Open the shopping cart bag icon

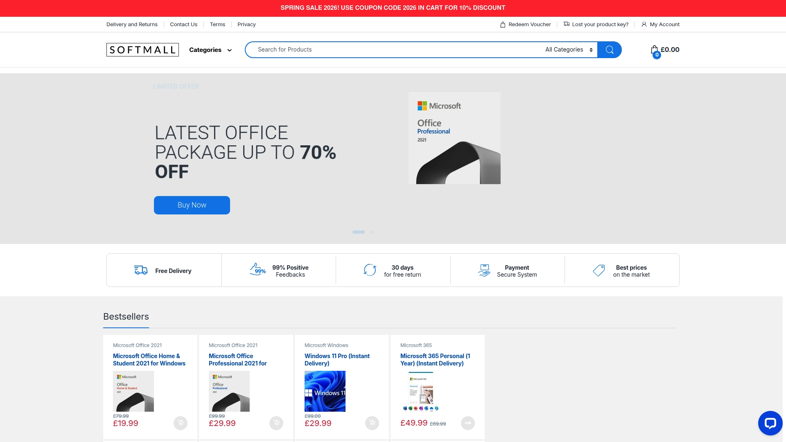coord(655,50)
